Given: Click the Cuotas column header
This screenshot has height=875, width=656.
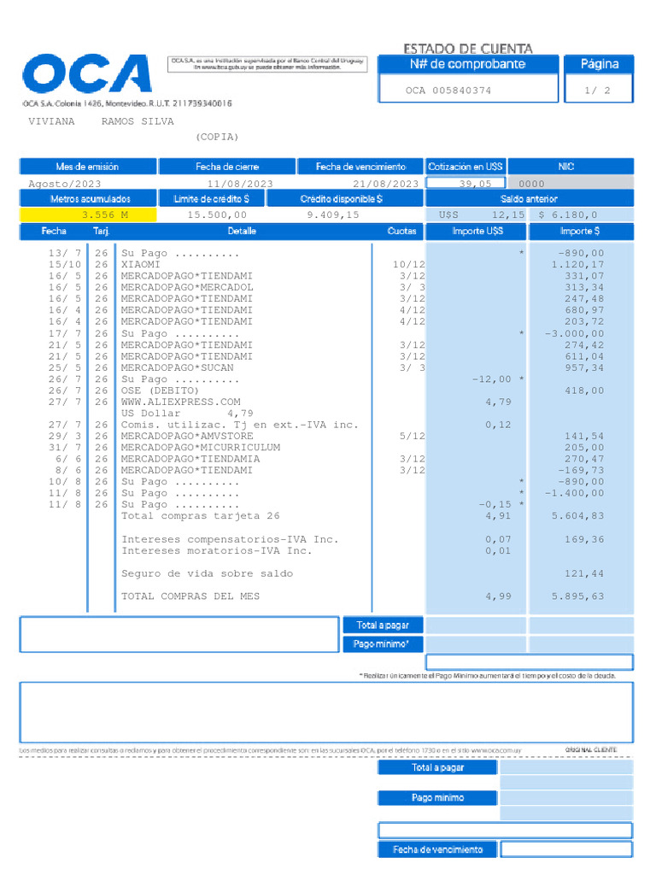Looking at the screenshot, I should [x=401, y=231].
